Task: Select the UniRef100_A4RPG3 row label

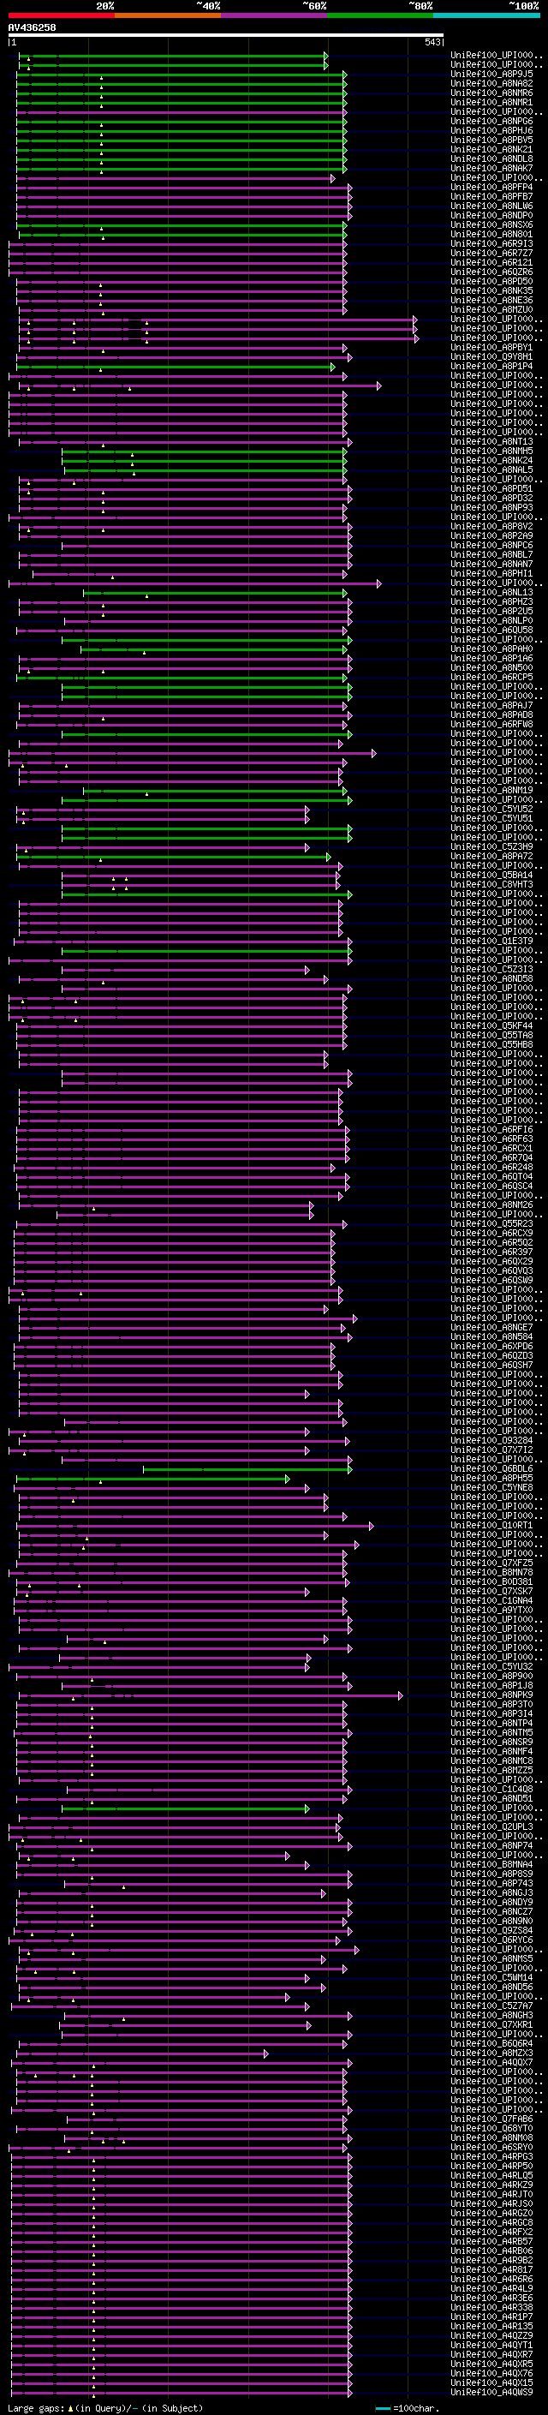Action: coord(491,2156)
